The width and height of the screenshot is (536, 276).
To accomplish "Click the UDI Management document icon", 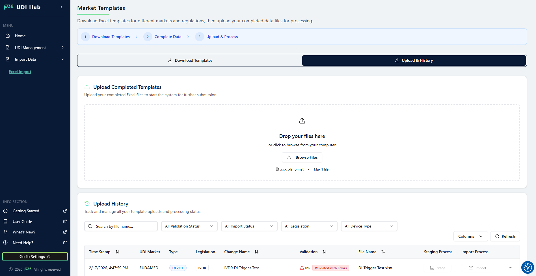I will [x=8, y=48].
